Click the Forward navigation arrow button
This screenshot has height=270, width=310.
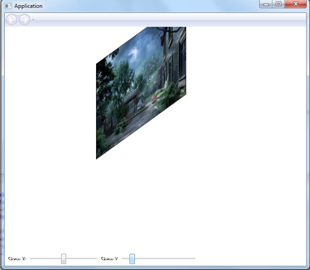[24, 20]
